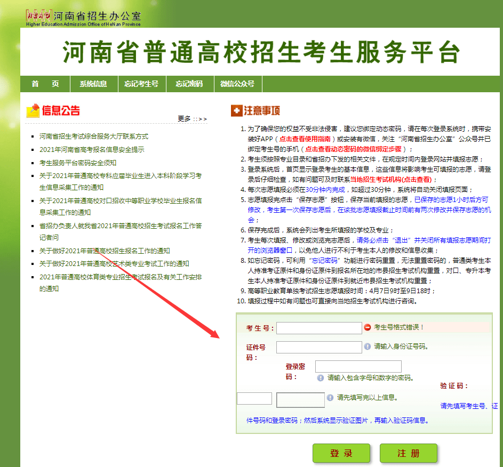This screenshot has width=503, height=467.
Task: Click the 注意事项 section heading
Action: pos(262,110)
